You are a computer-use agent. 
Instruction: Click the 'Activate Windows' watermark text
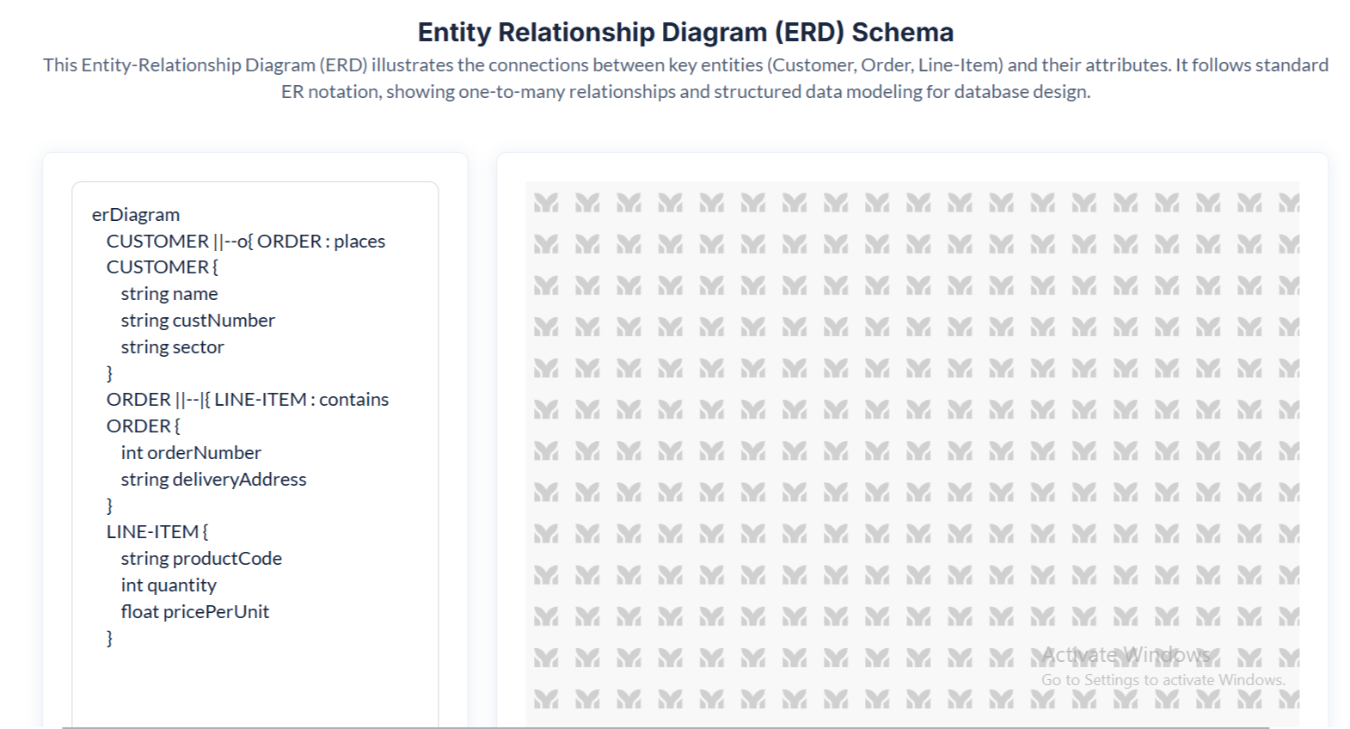tap(1126, 655)
